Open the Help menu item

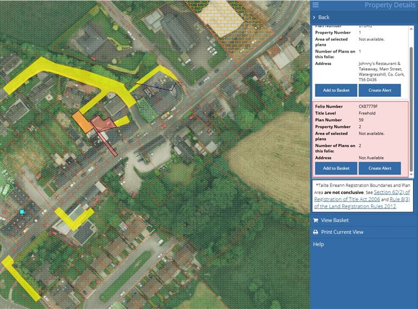319,244
